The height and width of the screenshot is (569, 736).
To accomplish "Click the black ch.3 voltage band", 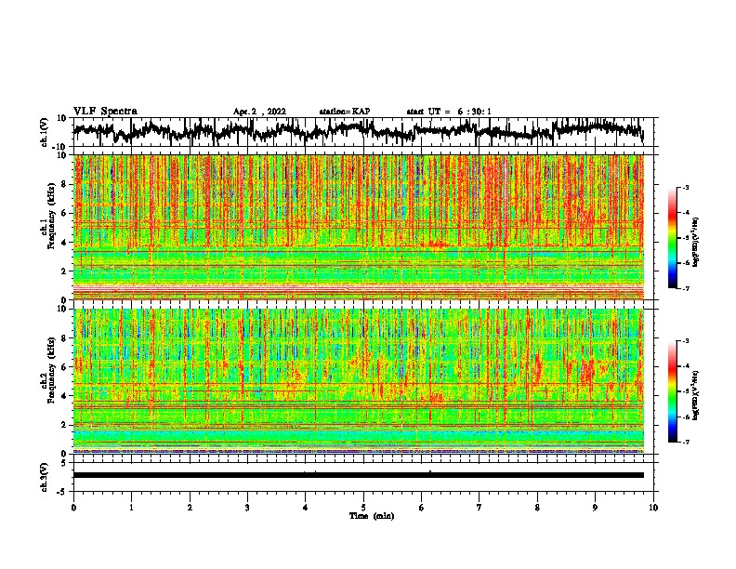I will pos(359,475).
